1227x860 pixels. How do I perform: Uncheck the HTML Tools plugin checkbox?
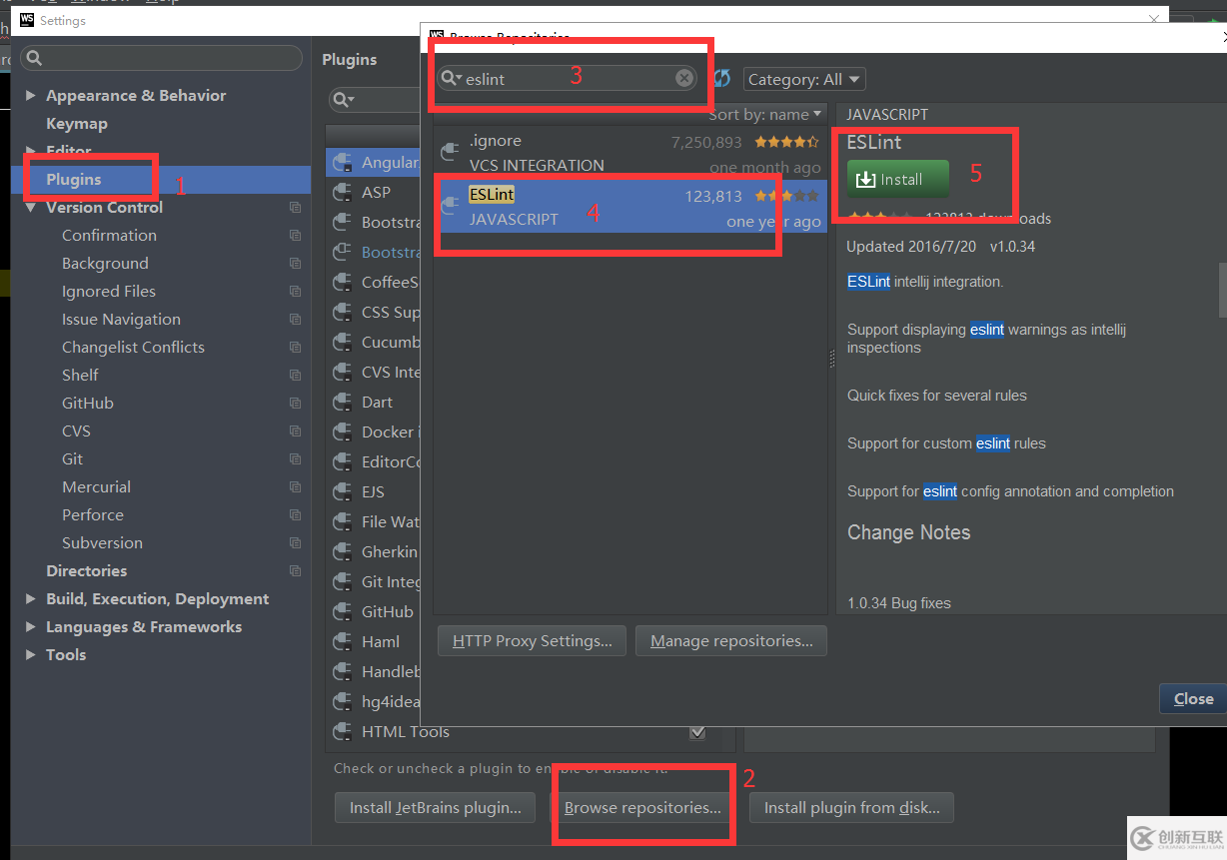pyautogui.click(x=697, y=732)
